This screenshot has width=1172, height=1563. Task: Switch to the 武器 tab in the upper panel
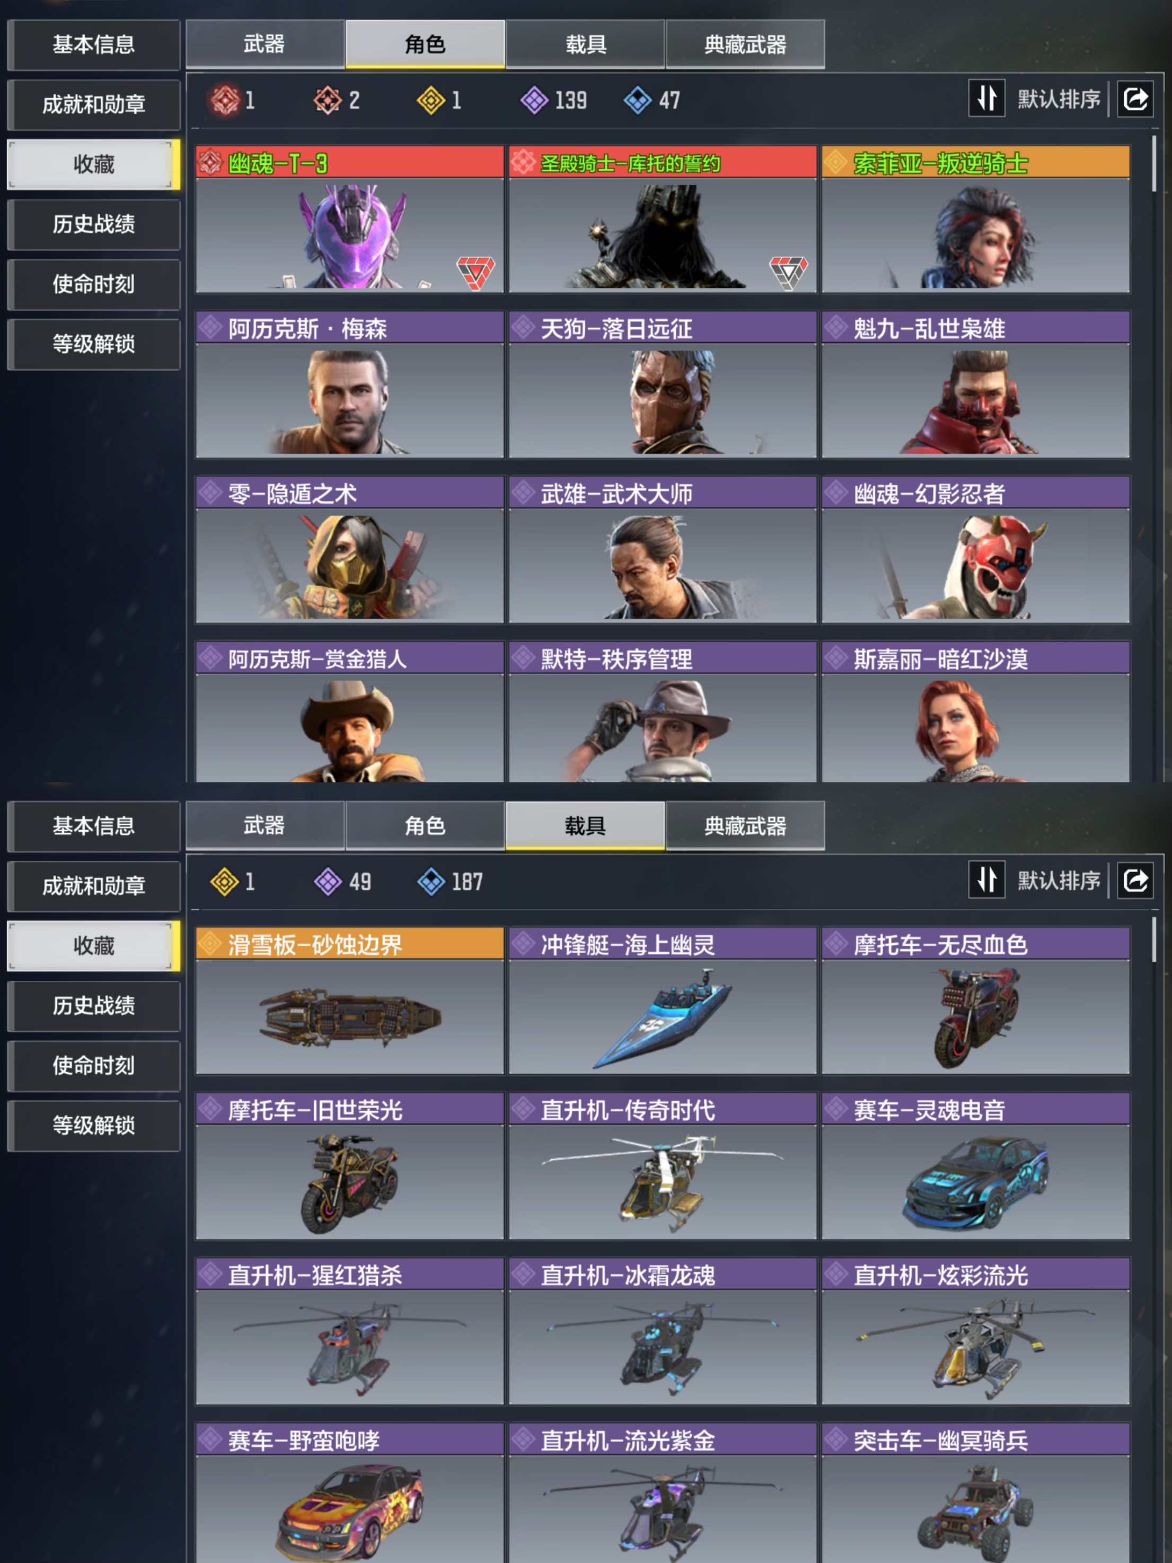coord(264,44)
